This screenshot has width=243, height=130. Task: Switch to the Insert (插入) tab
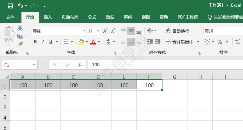pos(48,17)
